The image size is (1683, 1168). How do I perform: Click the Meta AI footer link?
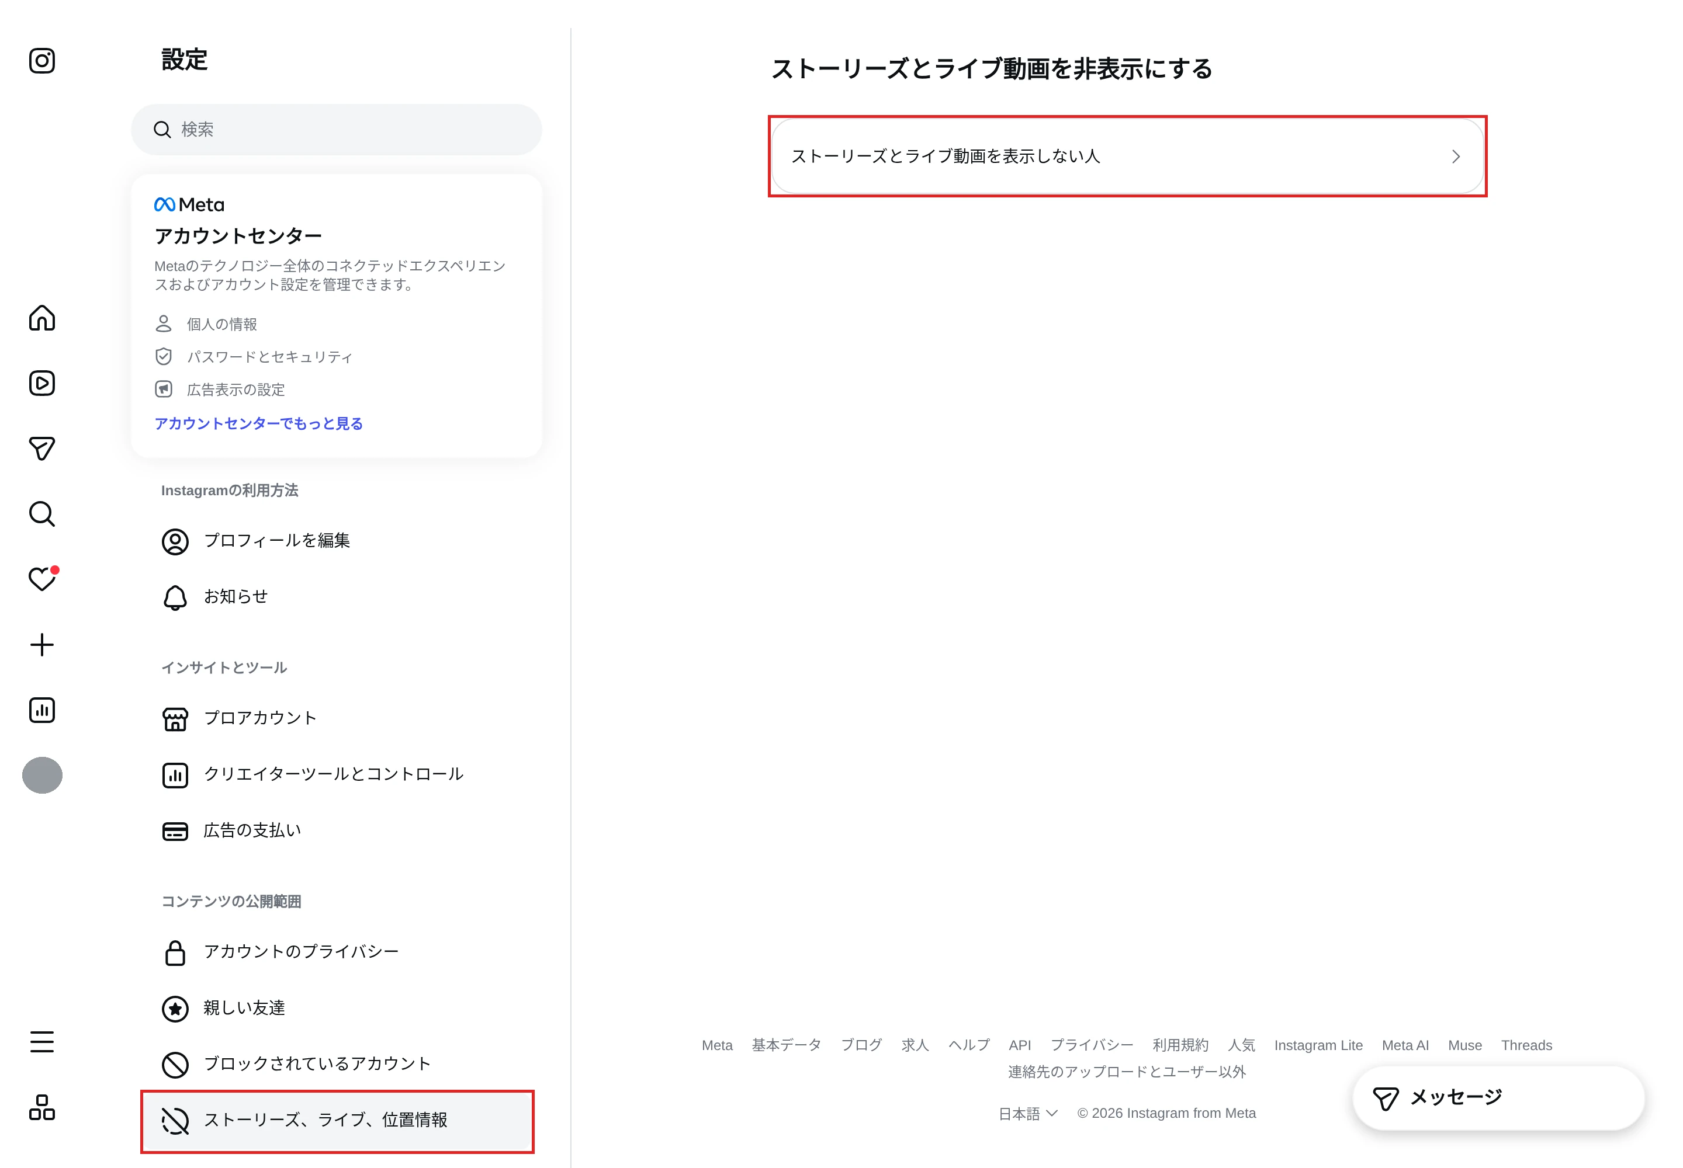tap(1405, 1046)
